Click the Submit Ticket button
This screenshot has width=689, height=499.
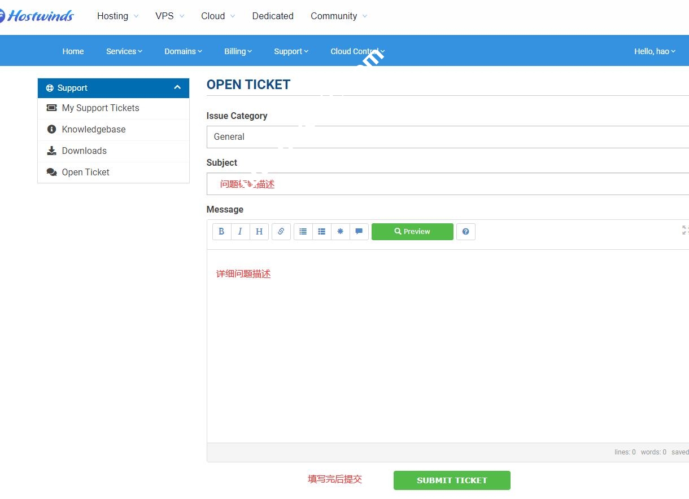pos(452,480)
